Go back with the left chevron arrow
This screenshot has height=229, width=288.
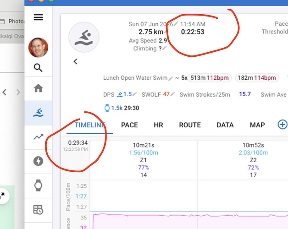75,61
